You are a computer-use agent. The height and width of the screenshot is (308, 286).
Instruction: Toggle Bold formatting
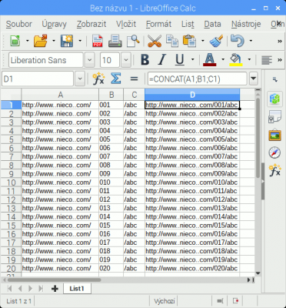pos(145,60)
